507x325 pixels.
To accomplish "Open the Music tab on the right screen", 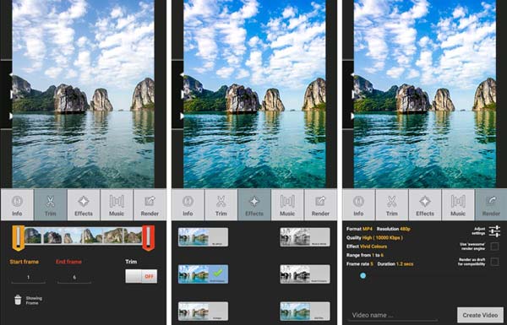I will [x=458, y=205].
